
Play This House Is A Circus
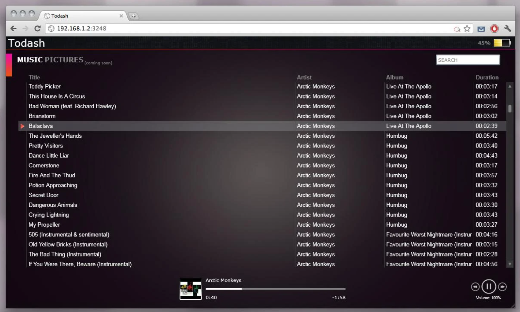[x=57, y=96]
